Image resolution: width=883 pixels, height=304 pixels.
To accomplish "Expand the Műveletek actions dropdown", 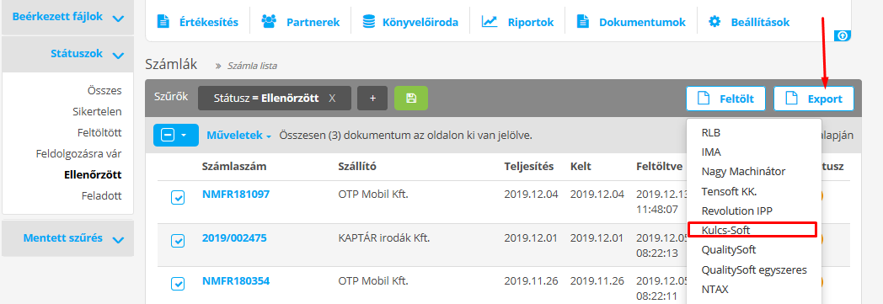I will coord(239,136).
